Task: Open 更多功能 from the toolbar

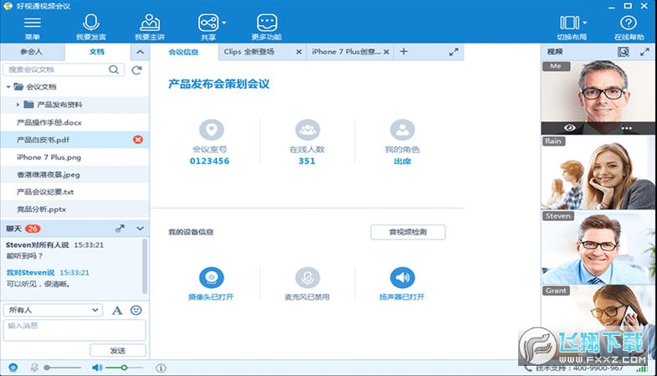Action: [266, 23]
